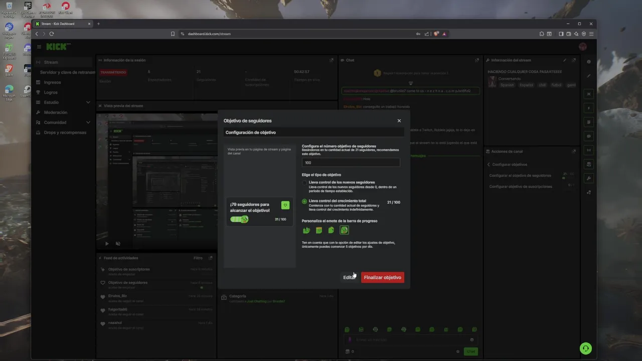Choose the second progress bar emote
This screenshot has width=642, height=361.
[319, 230]
